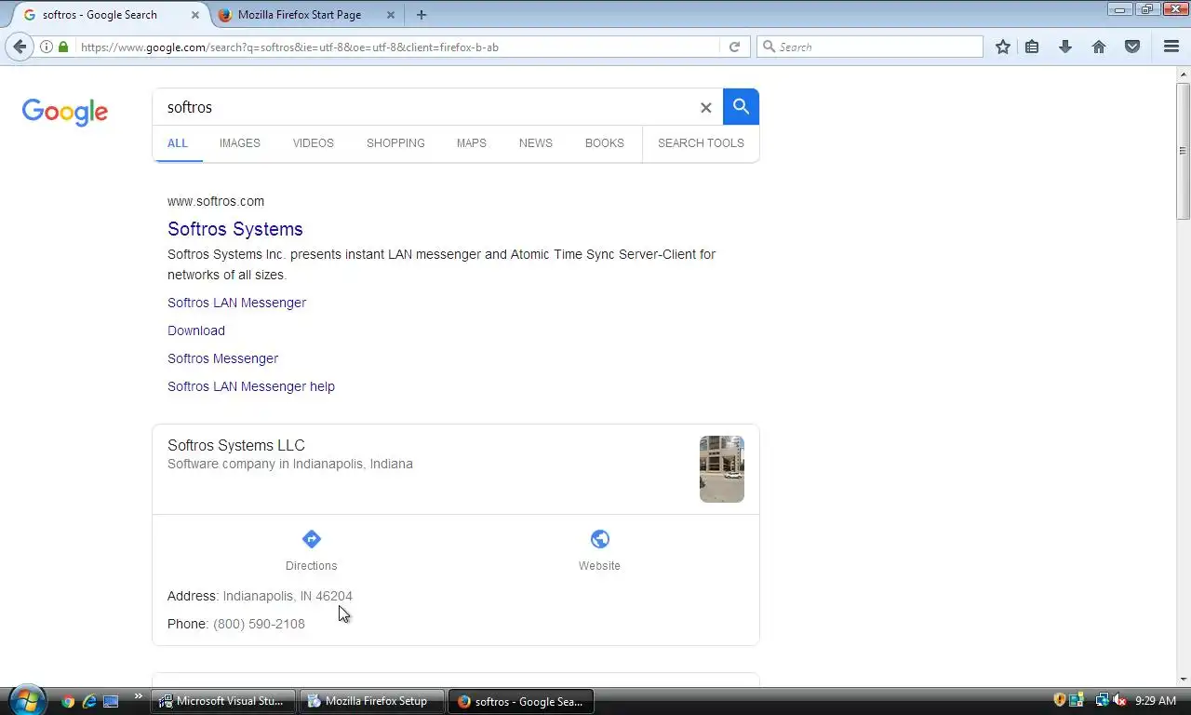Screen dimensions: 1191x715
Task: Open the Softros LAN Messenger sitelink
Action: pos(236,303)
